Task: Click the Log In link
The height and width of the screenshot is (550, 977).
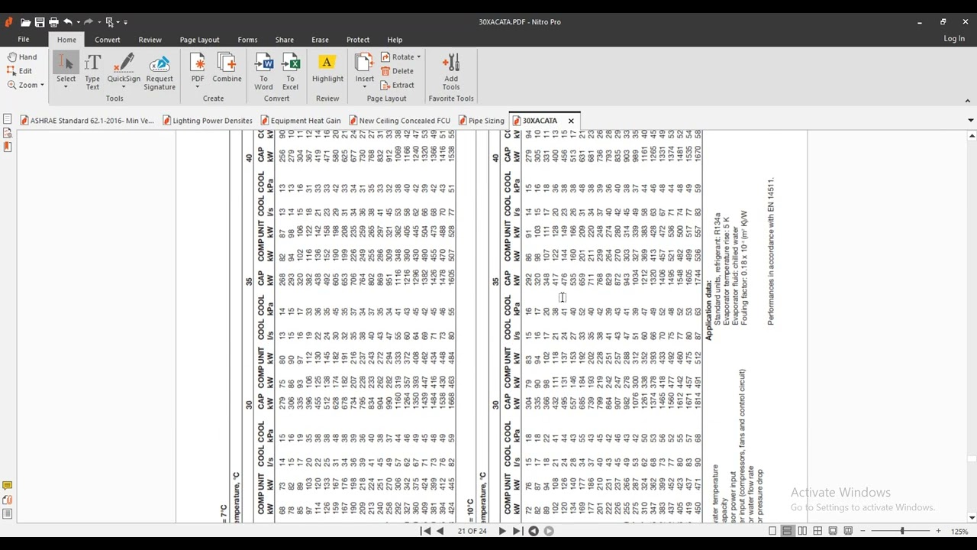Action: coord(954,39)
